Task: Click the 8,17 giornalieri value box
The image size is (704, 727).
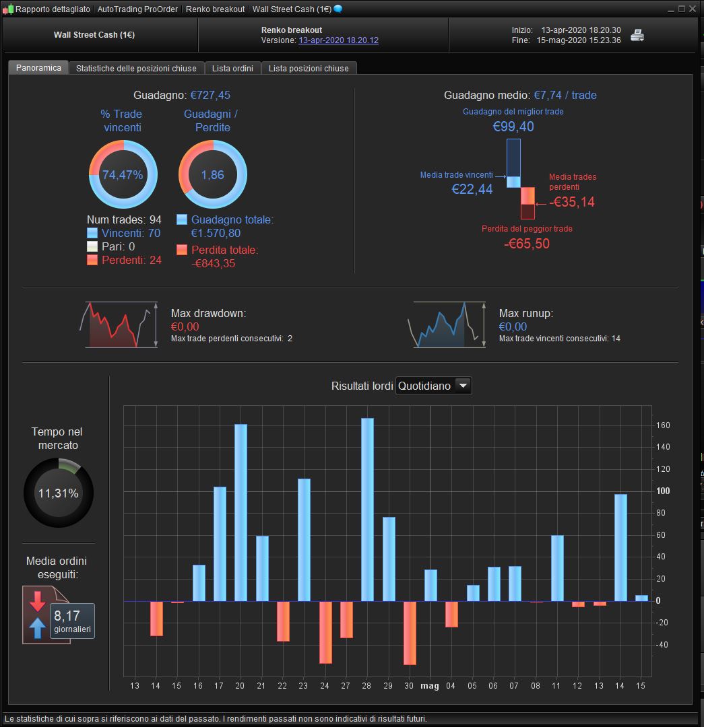Action: coord(72,621)
